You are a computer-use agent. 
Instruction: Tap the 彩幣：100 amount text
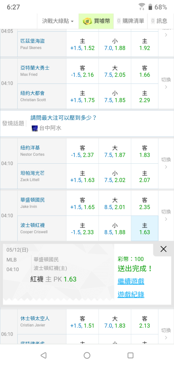pyautogui.click(x=131, y=259)
